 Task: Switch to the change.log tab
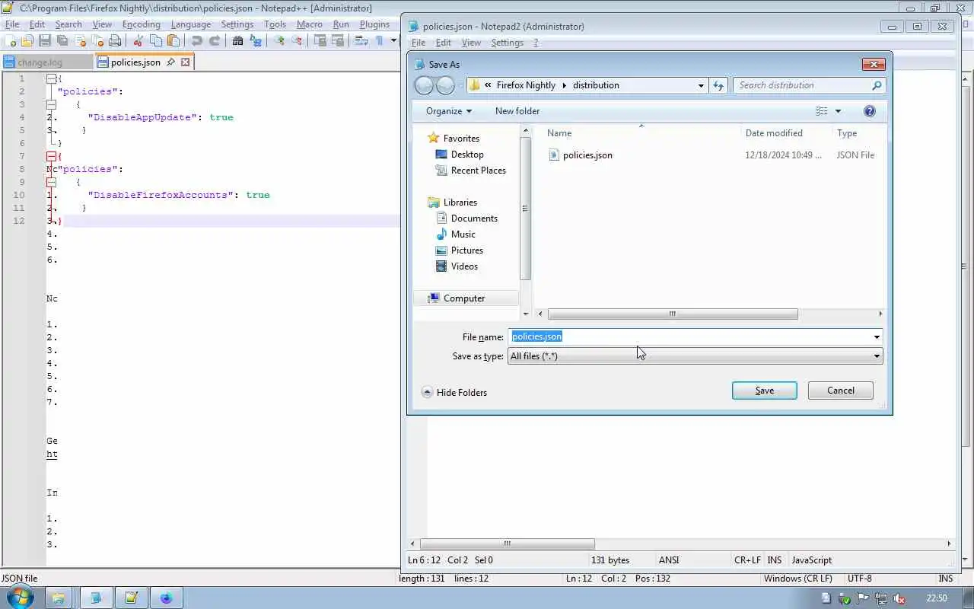47,62
